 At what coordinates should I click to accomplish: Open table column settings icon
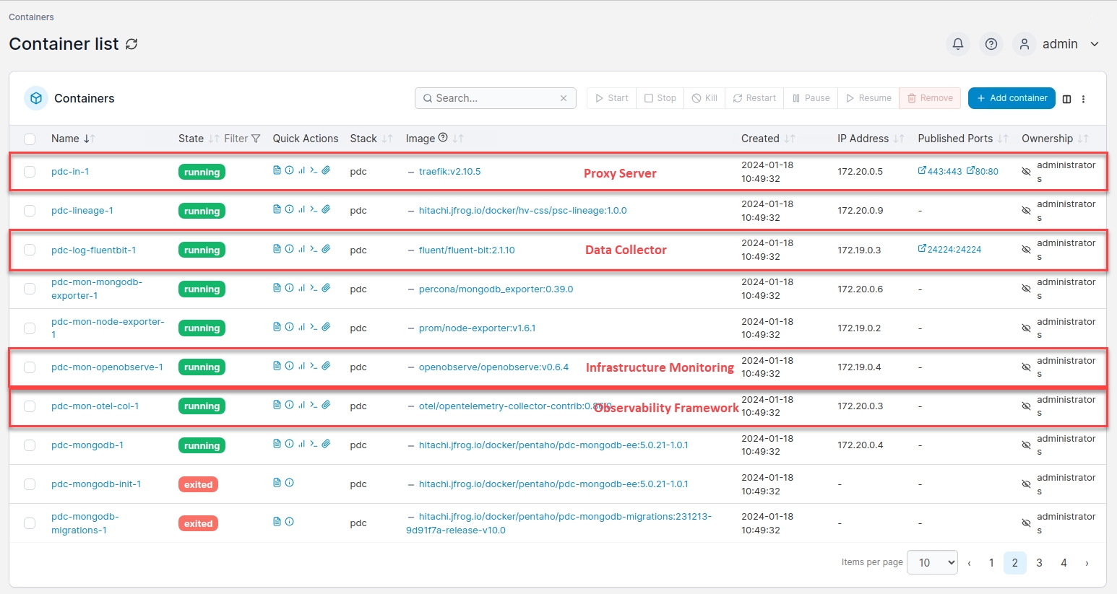[1066, 99]
